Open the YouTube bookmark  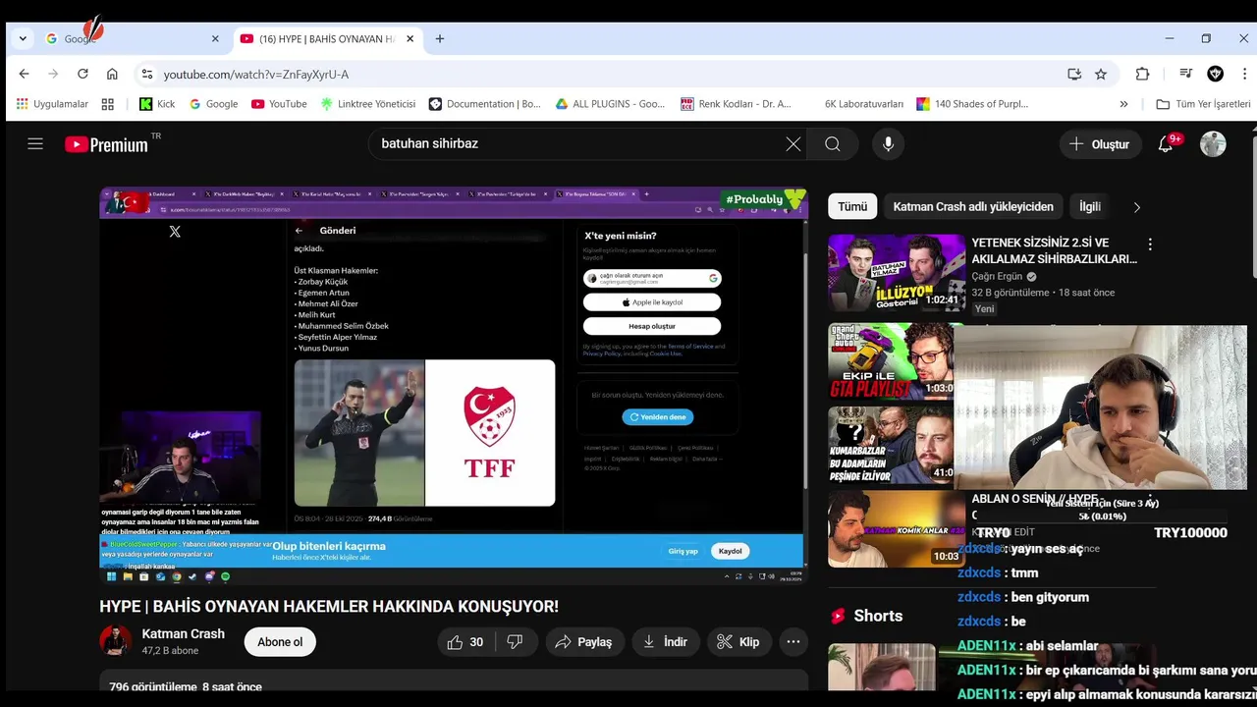click(279, 104)
